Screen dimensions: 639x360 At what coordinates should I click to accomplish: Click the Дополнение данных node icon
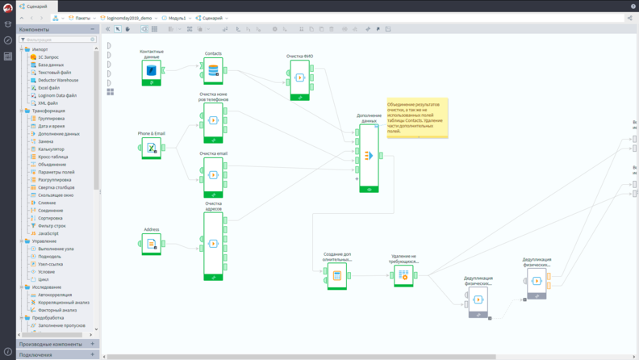click(x=369, y=155)
